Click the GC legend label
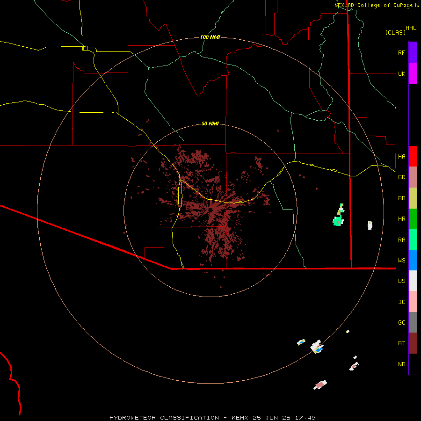 tap(401, 322)
